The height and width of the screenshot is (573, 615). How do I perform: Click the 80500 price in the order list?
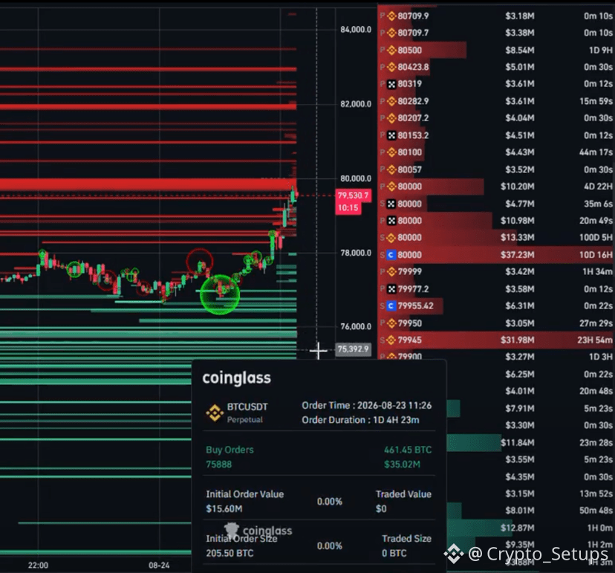point(410,51)
